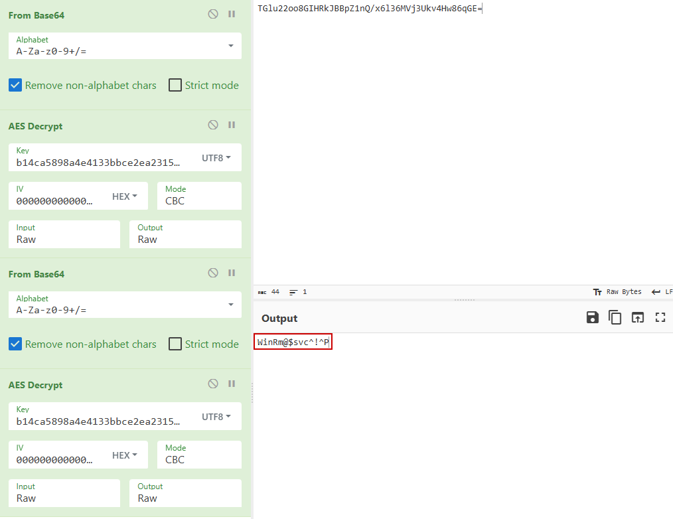Copy raw output to clipboard

(x=615, y=317)
